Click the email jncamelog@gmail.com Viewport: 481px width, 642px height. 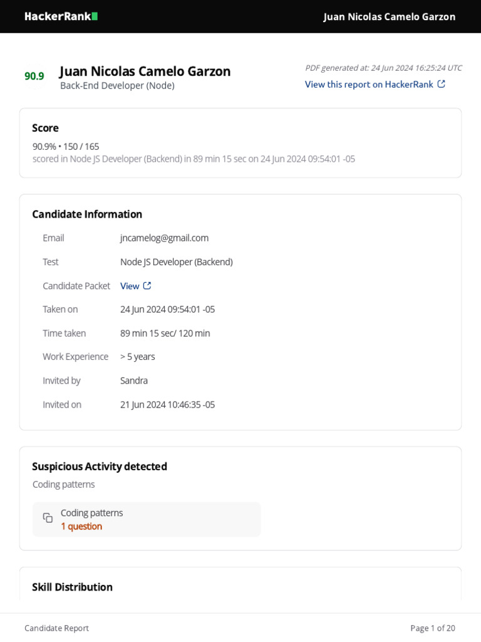click(165, 238)
